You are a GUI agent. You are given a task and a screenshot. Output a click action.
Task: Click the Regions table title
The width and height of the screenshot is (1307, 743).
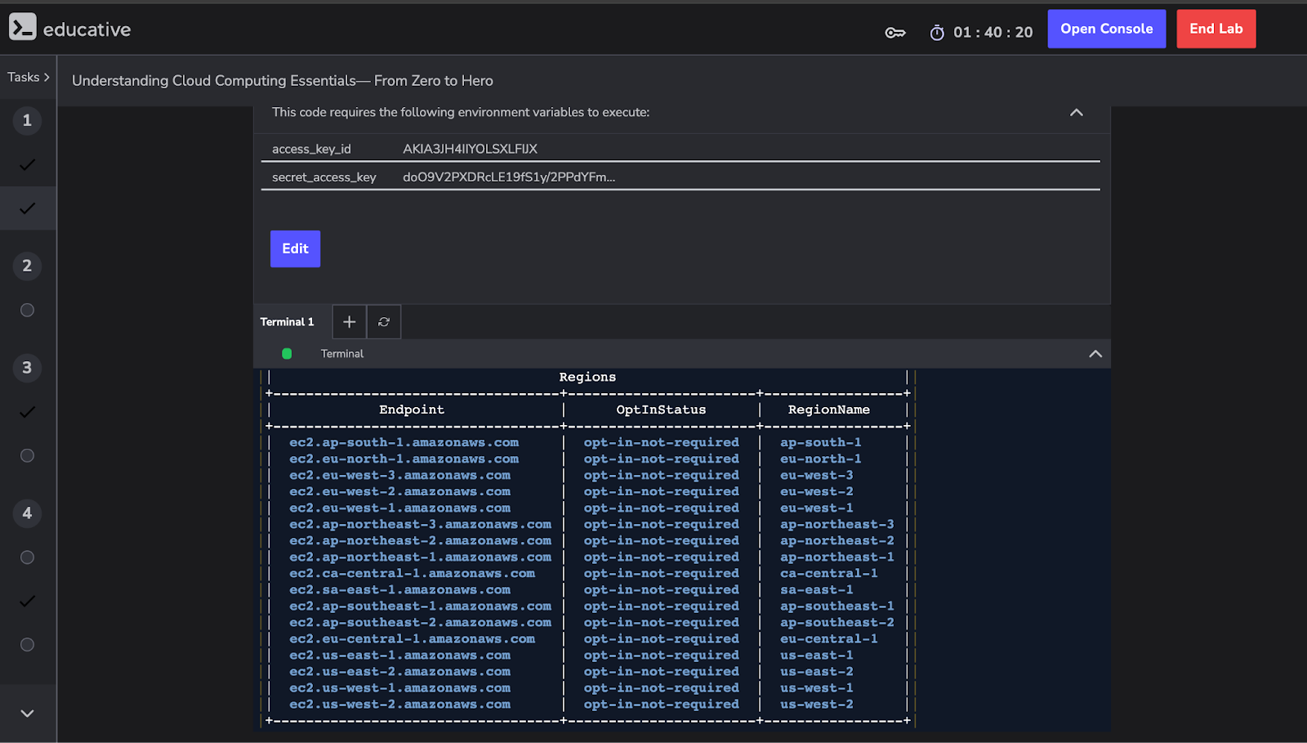click(587, 378)
